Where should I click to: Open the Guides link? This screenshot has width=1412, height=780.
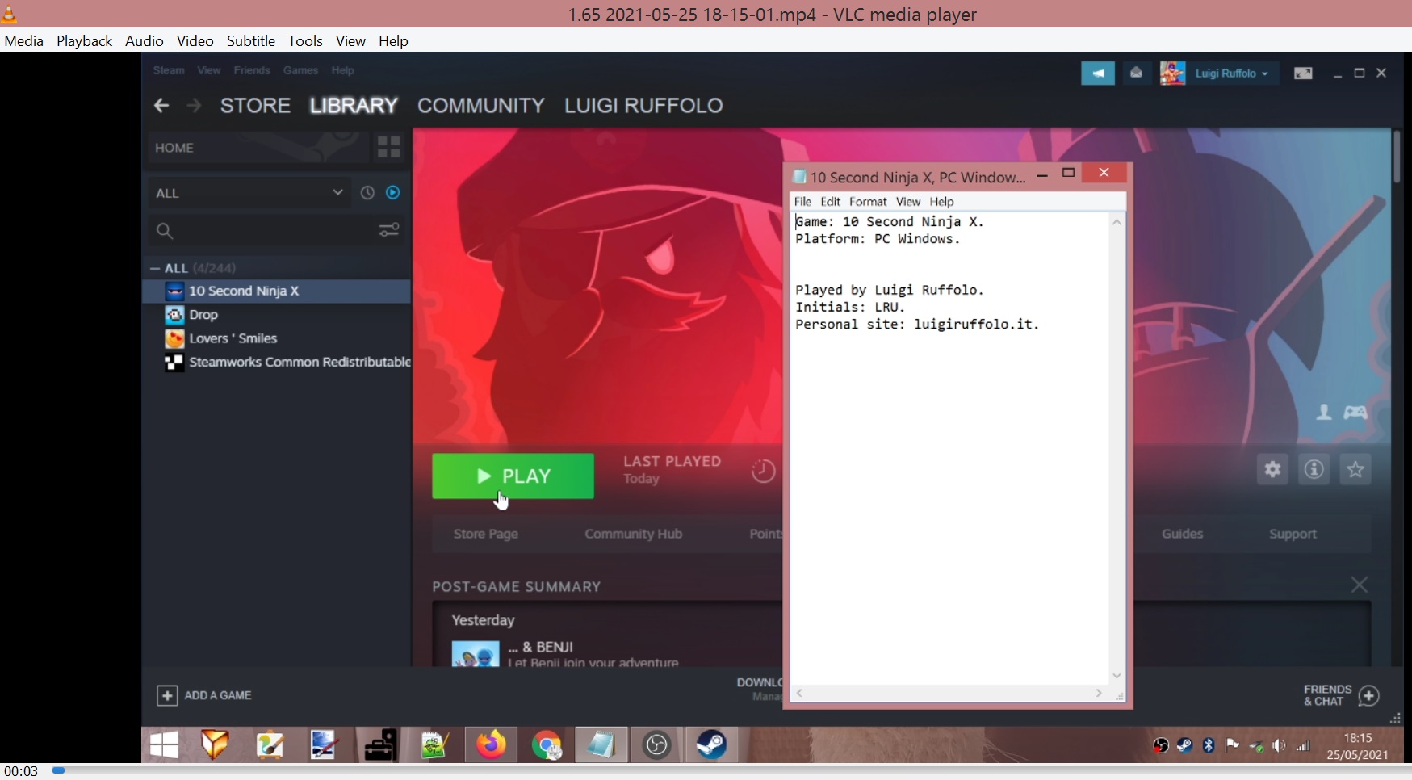[x=1183, y=534]
